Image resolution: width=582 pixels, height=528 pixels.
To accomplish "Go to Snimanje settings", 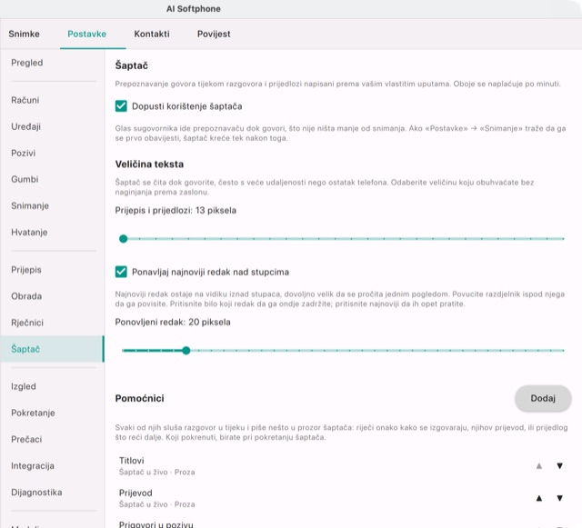I will [52, 206].
